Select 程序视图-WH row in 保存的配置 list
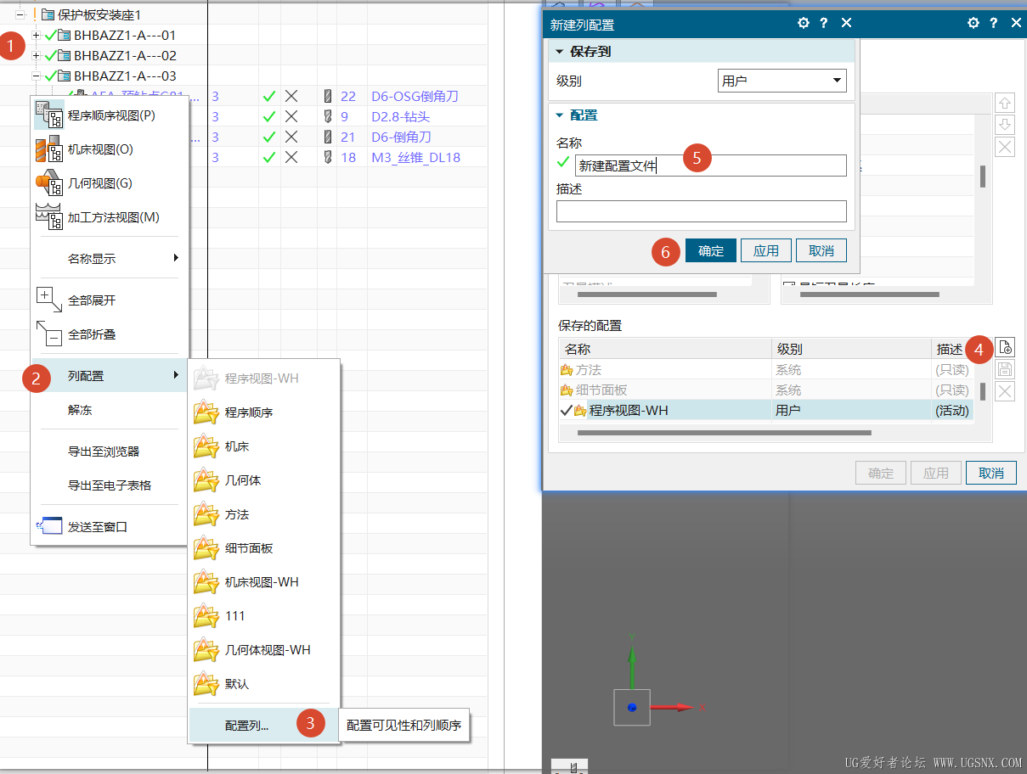 [x=765, y=410]
